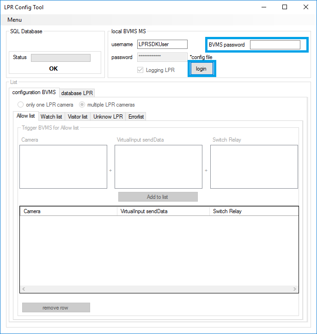Viewport: 317px width, 334px height.
Task: Switch to the database LPR tab
Action: click(x=77, y=93)
